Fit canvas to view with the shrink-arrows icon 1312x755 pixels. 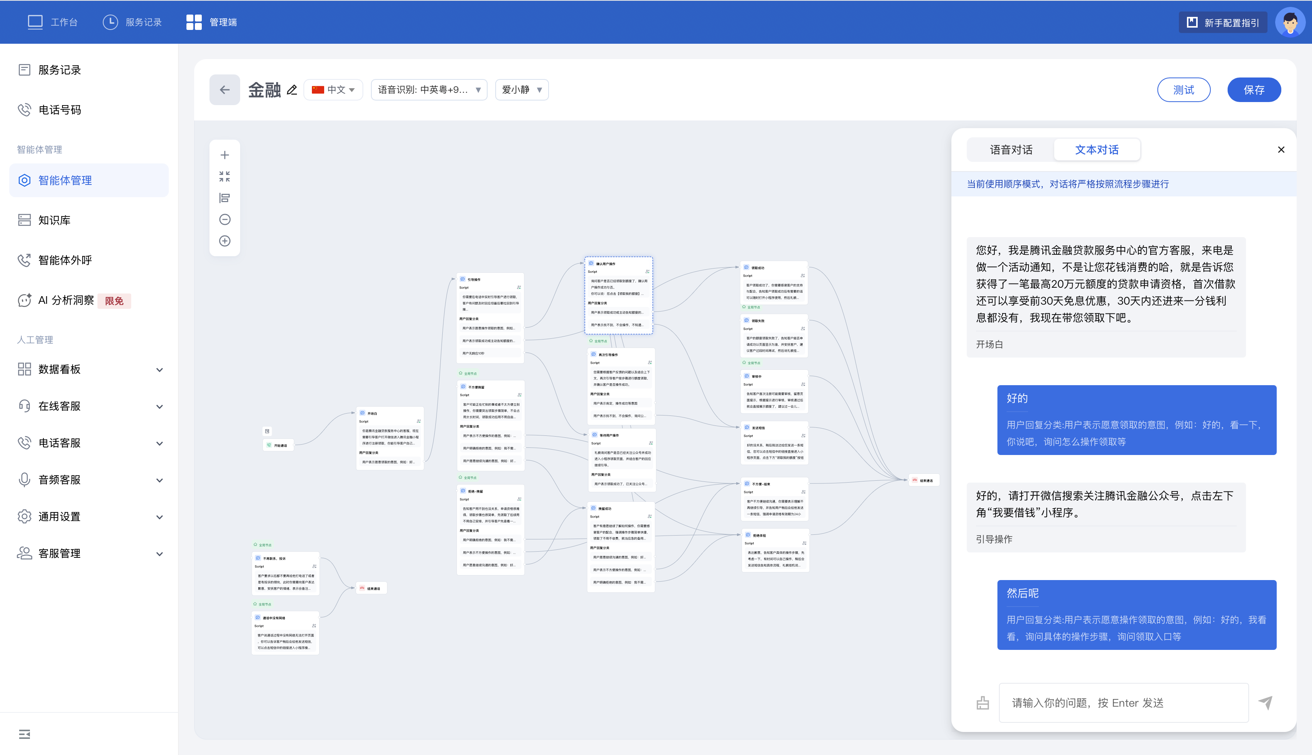coord(224,177)
